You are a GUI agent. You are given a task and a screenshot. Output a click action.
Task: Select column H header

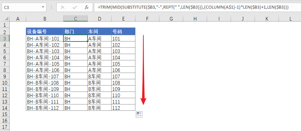[x=195, y=19]
